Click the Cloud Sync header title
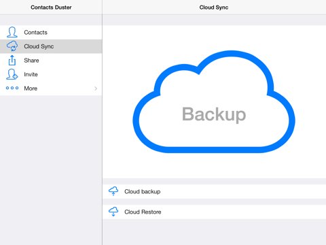Image resolution: width=326 pixels, height=245 pixels. coord(214,7)
